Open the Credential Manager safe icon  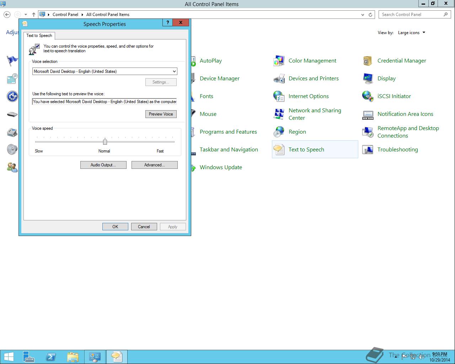pyautogui.click(x=368, y=61)
